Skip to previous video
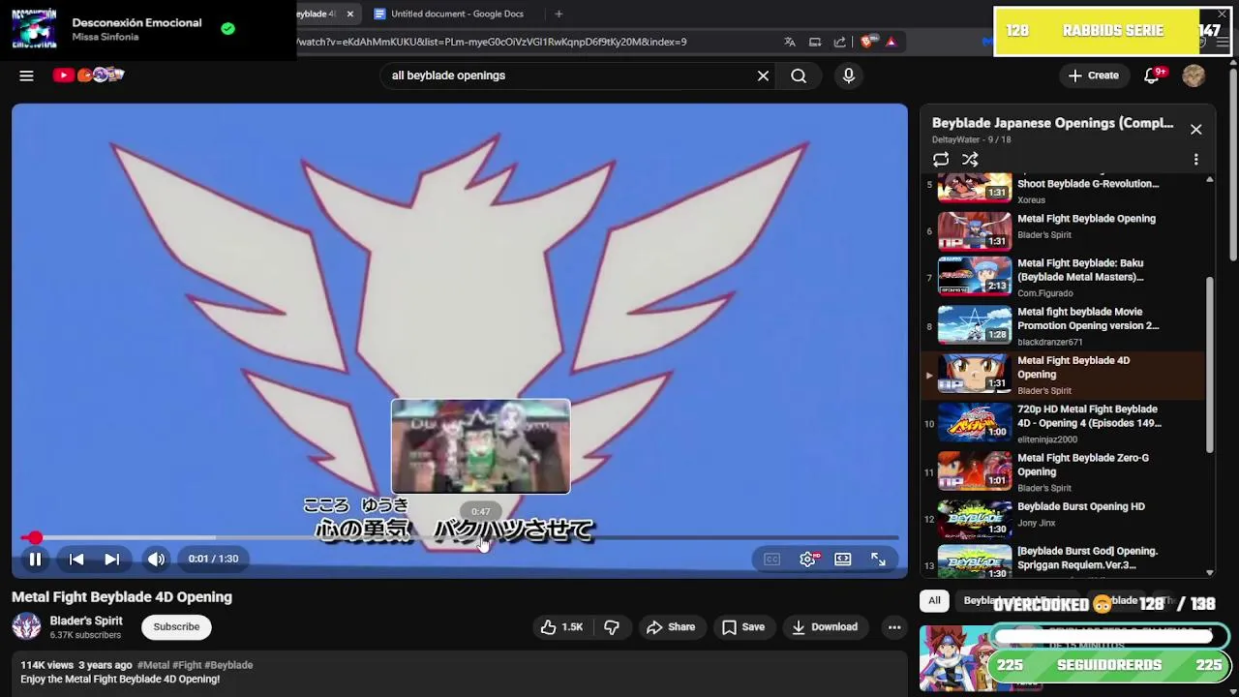The height and width of the screenshot is (697, 1239). tap(76, 559)
